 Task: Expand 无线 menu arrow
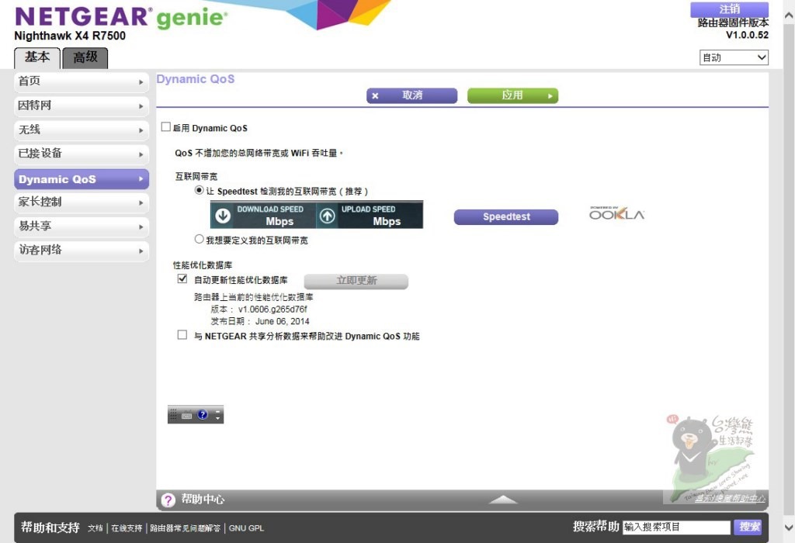tap(141, 130)
